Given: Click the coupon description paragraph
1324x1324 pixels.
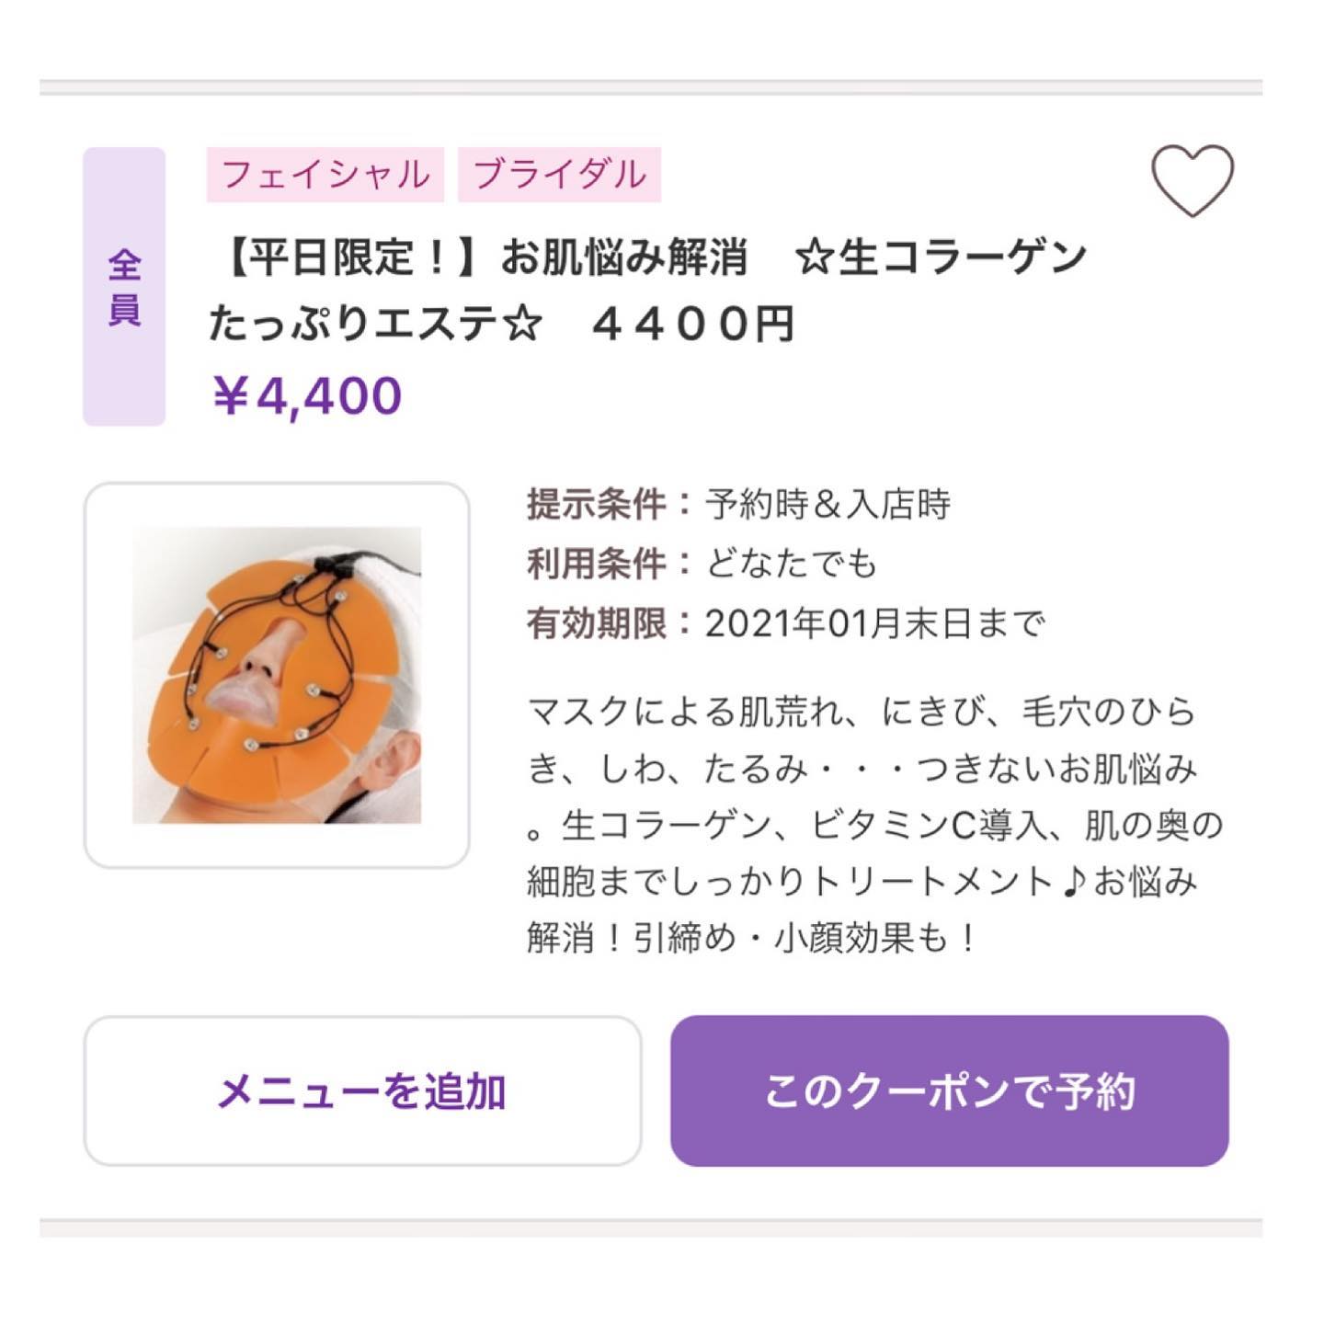Looking at the screenshot, I should coord(875,825).
